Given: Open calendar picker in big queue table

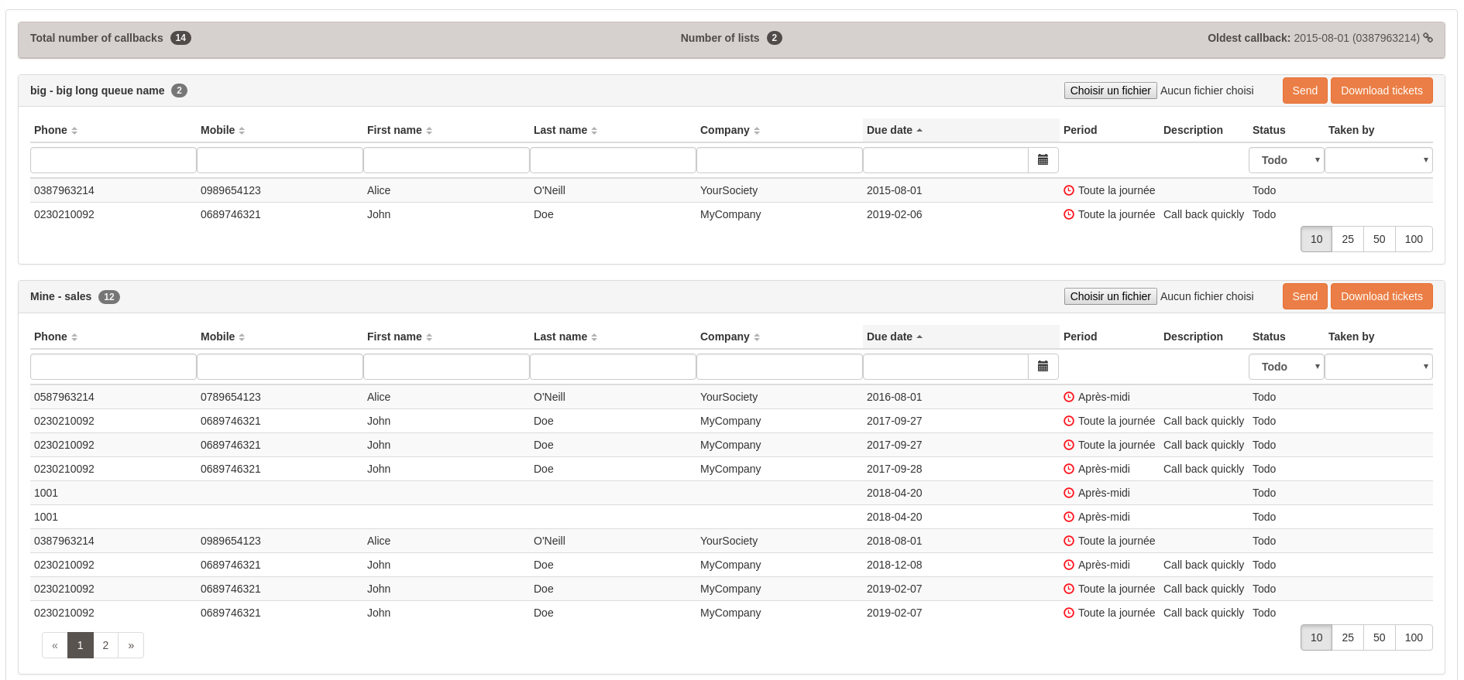Looking at the screenshot, I should 1043,160.
